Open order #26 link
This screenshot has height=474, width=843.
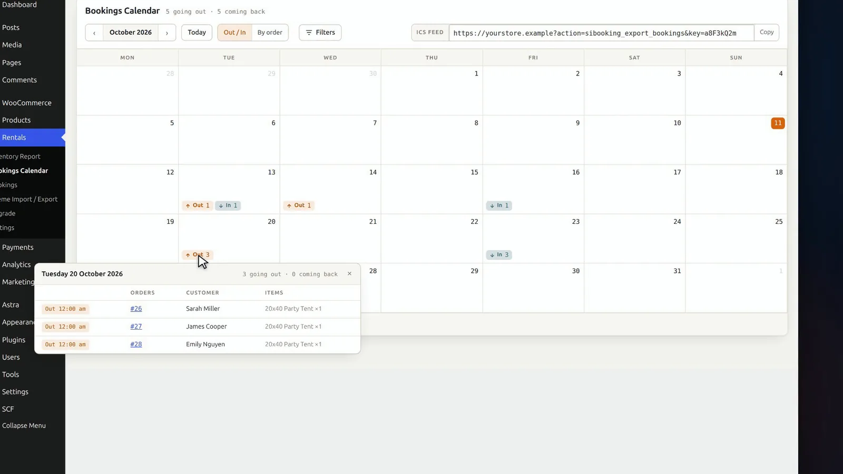[x=136, y=309]
